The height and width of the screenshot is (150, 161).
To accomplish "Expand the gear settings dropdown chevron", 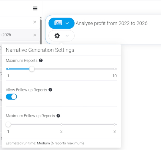I will click(x=67, y=36).
